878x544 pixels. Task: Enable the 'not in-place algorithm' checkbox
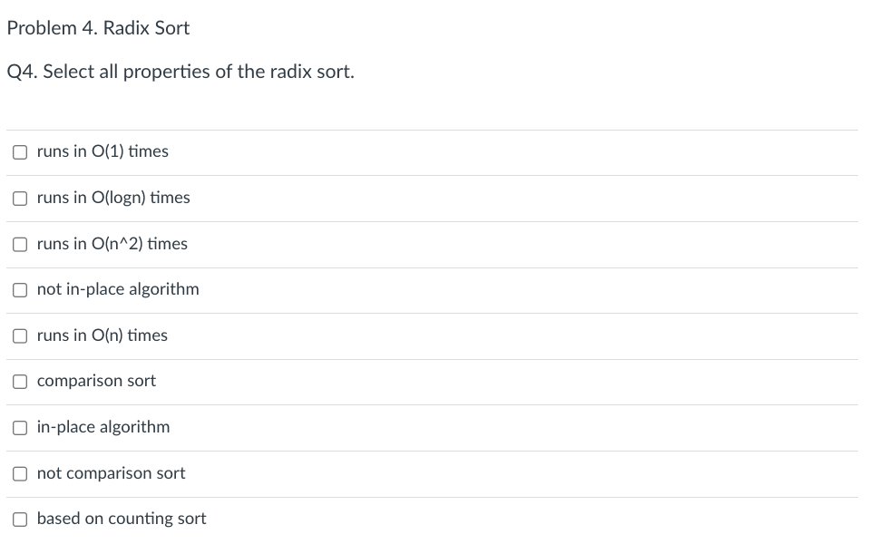[20, 290]
